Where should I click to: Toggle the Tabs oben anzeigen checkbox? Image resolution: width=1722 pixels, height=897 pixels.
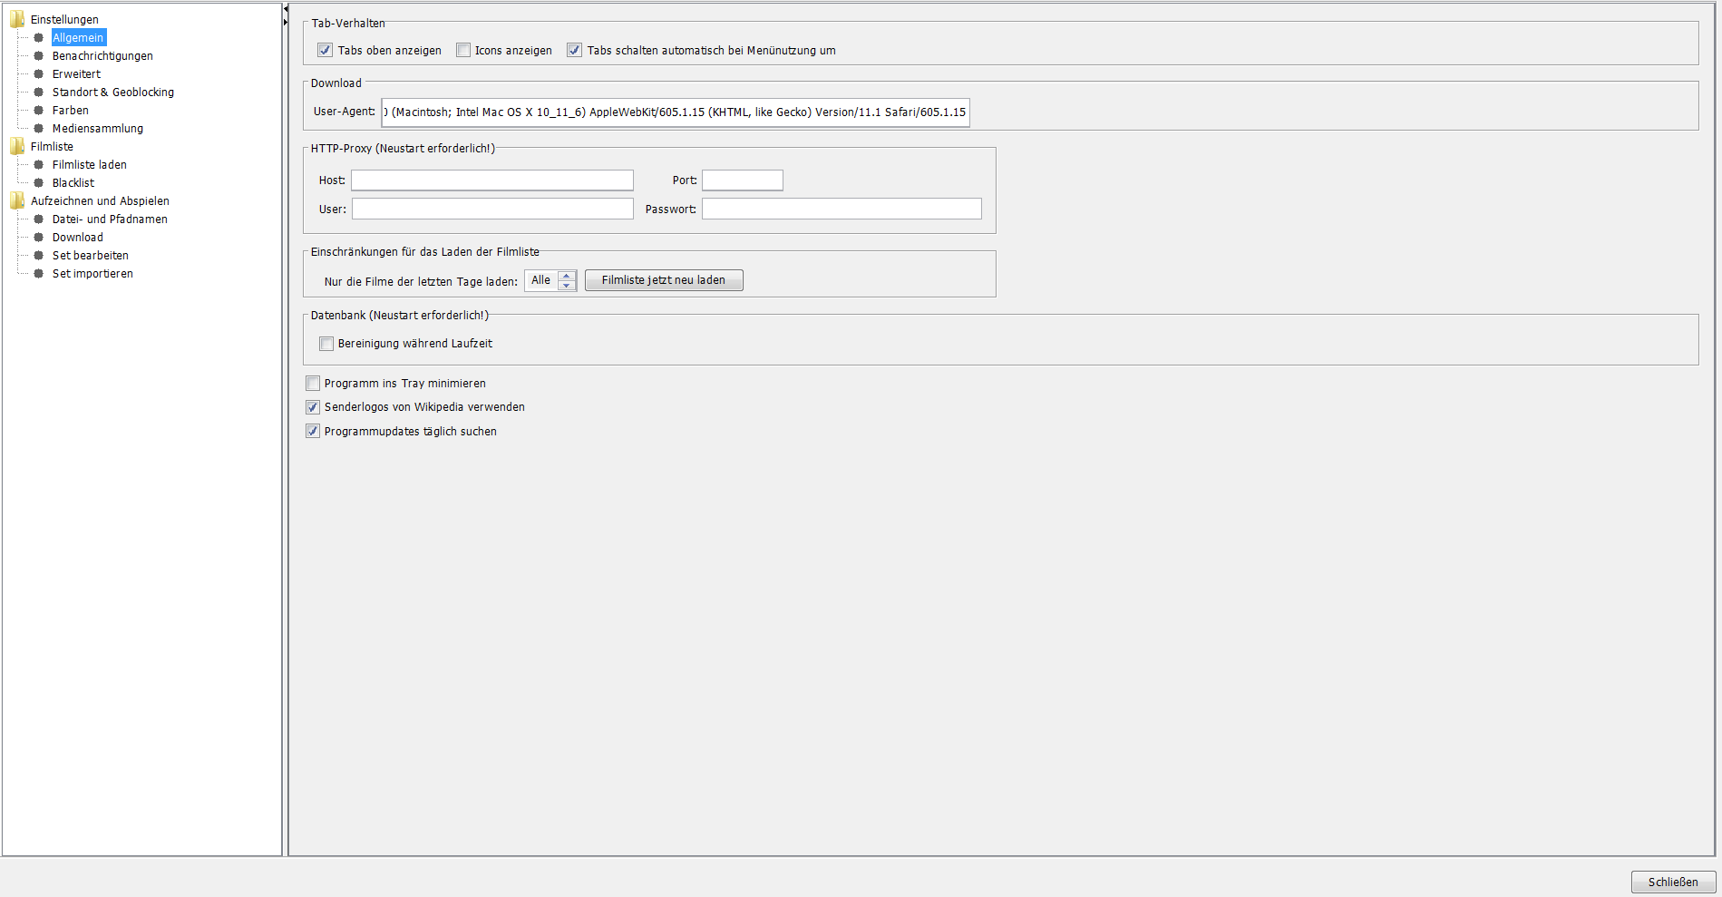326,51
